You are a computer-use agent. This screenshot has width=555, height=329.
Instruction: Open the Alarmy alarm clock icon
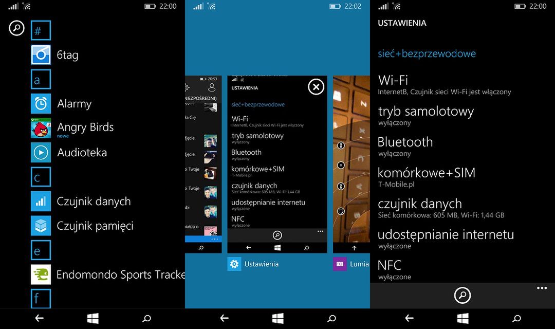41,103
